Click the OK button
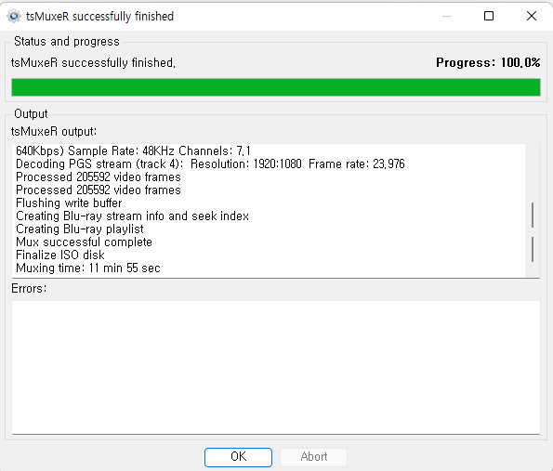The height and width of the screenshot is (471, 553). [238, 457]
